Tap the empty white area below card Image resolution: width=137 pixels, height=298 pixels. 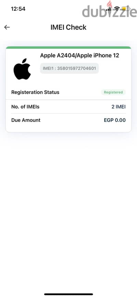point(68,209)
